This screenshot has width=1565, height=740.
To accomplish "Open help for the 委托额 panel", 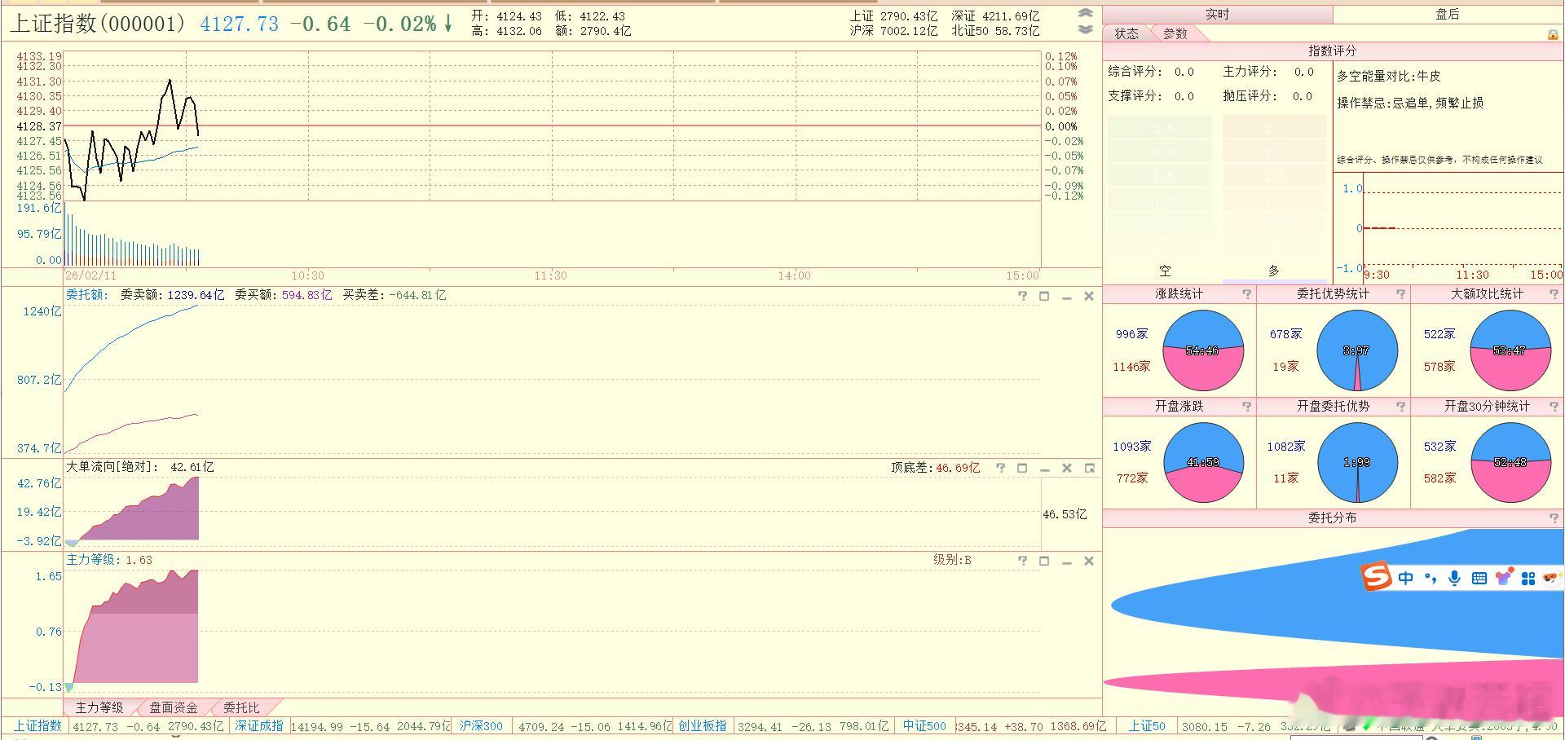I will (1022, 296).
